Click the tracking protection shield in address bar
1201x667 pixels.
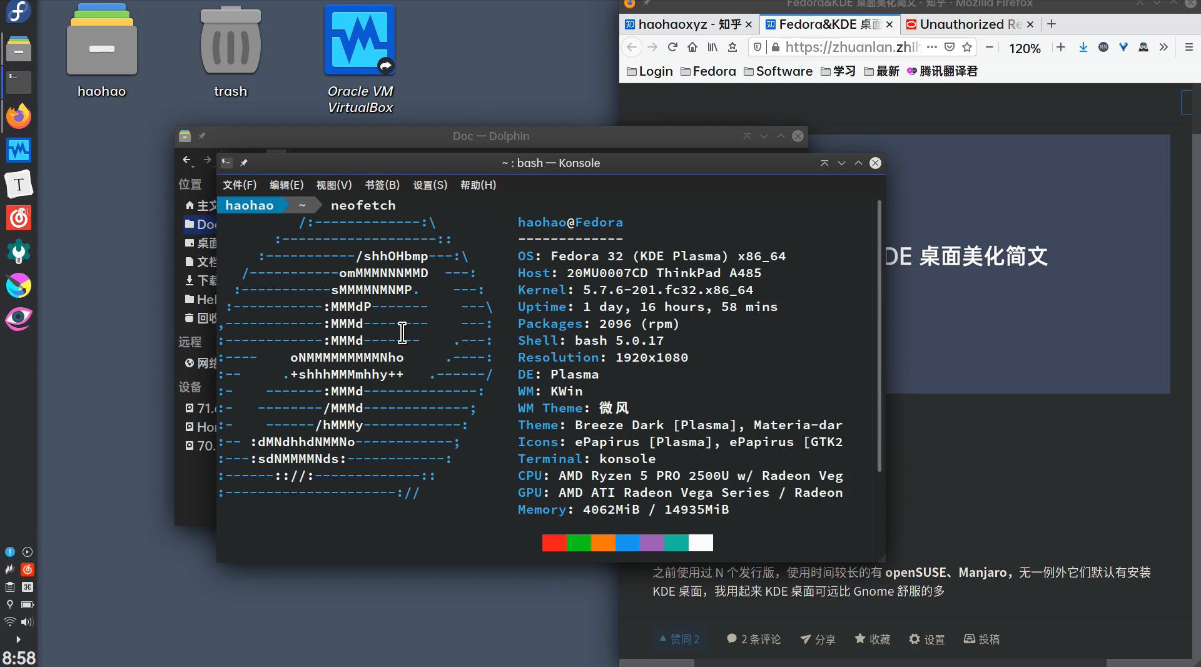click(x=757, y=47)
